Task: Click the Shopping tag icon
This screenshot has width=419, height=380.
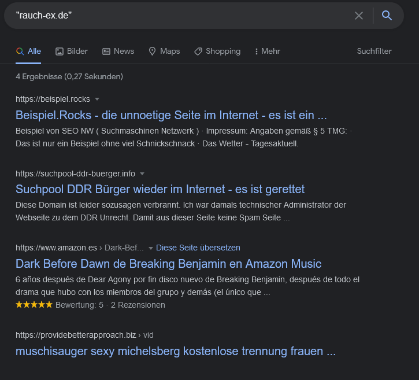Action: pyautogui.click(x=198, y=51)
